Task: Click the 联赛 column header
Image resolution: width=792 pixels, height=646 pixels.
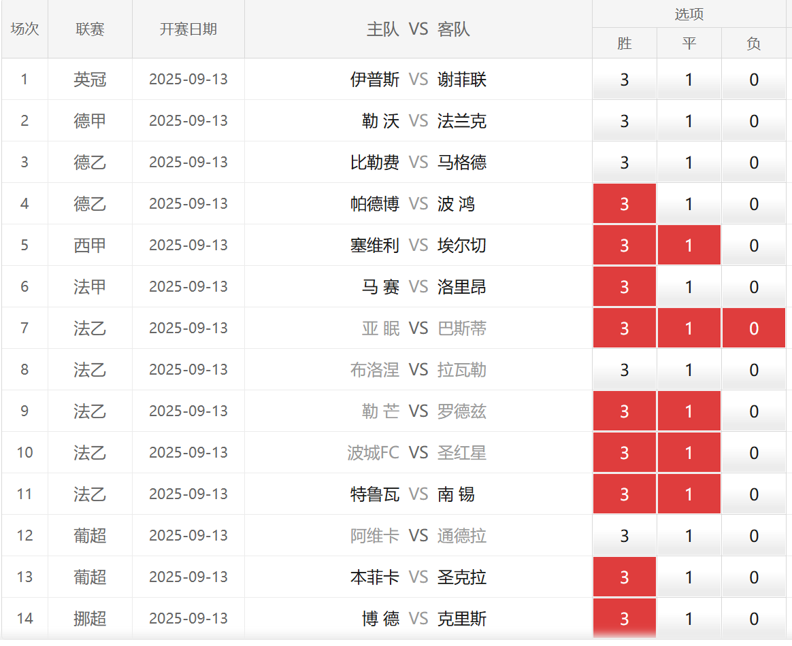Action: point(90,29)
